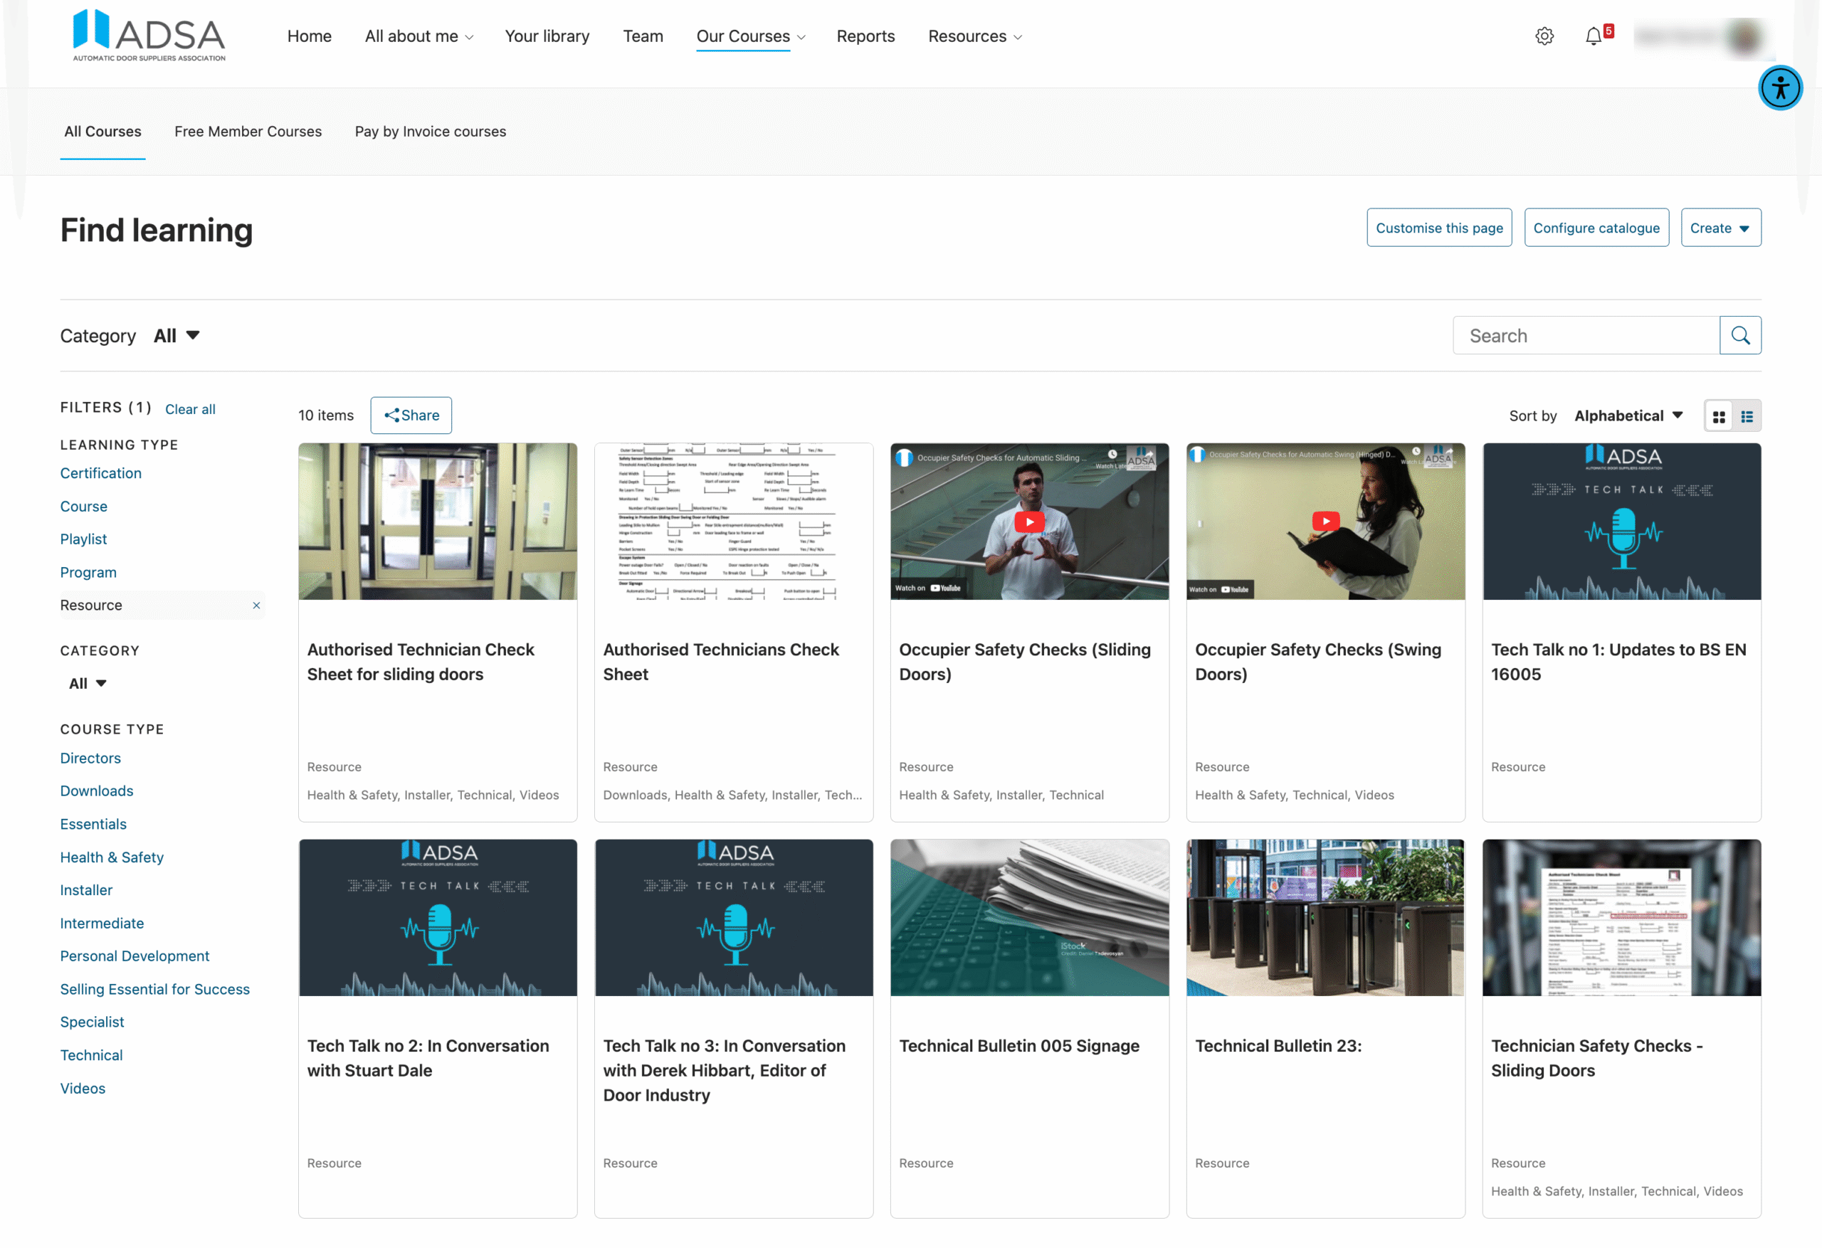Screen dimensions: 1822x1248
Task: Open the notifications bell
Action: pos(1593,36)
